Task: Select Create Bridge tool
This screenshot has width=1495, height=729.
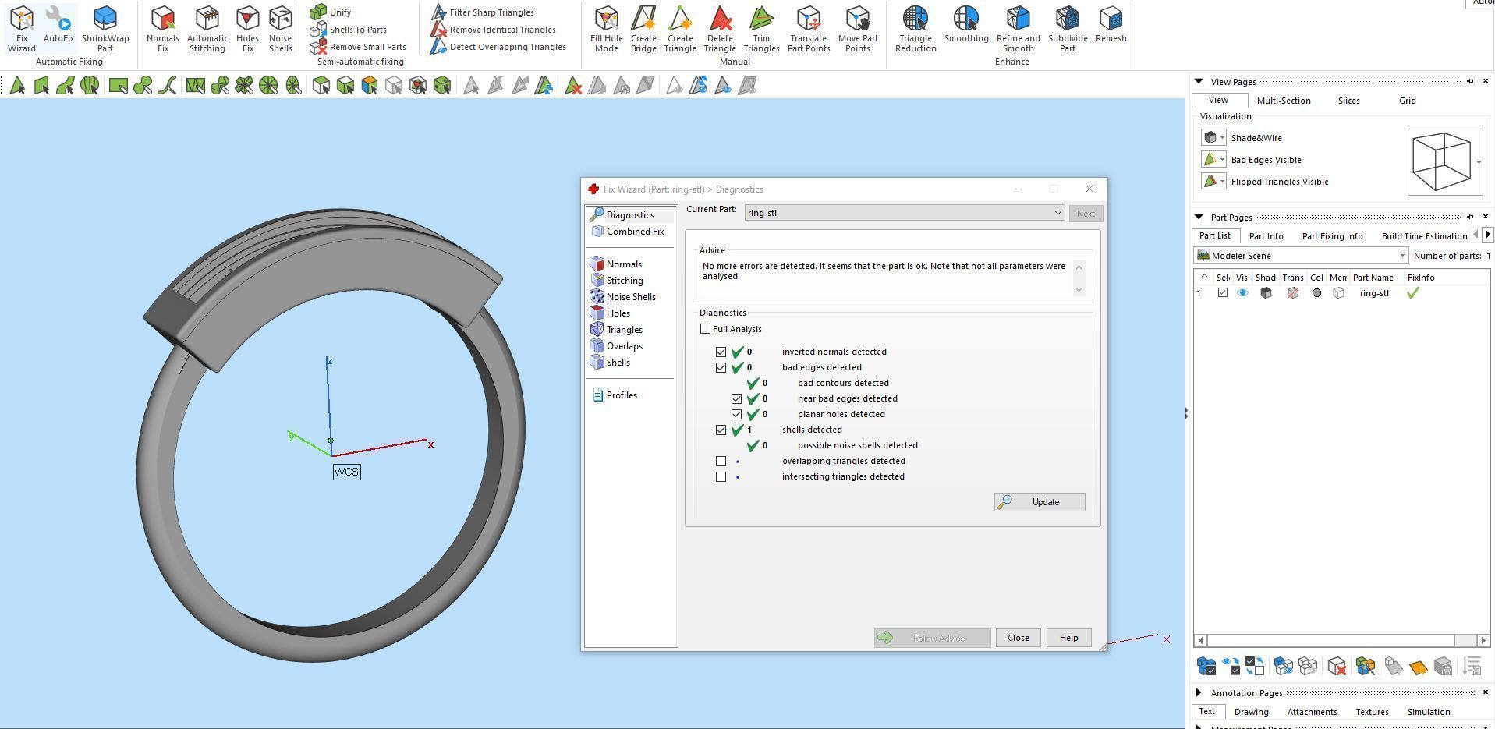Action: click(x=643, y=28)
